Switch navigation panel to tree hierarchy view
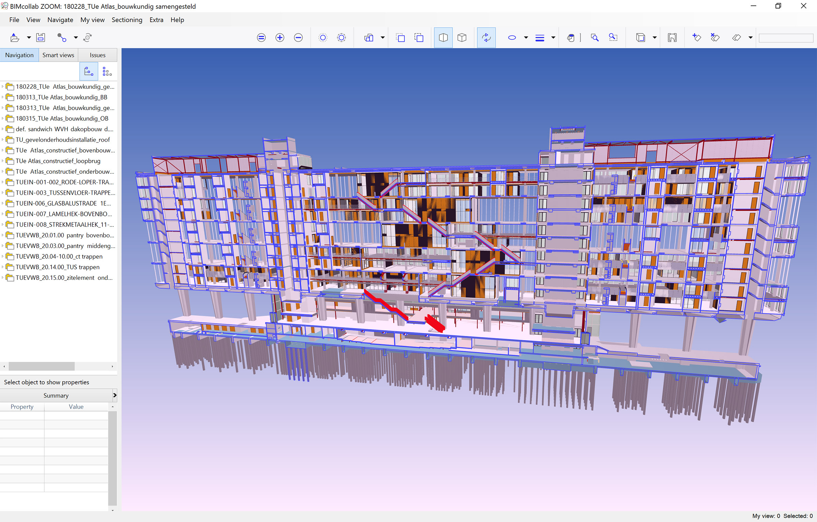Image resolution: width=817 pixels, height=522 pixels. click(89, 71)
